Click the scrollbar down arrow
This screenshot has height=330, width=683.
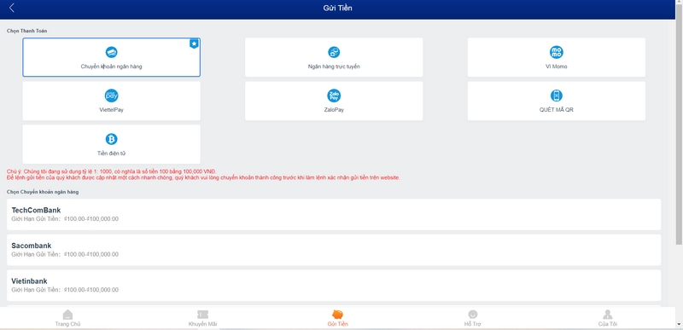[x=679, y=324]
